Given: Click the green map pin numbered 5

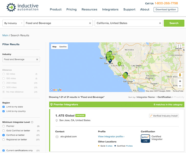Looking at the screenshot, I should coord(112,58).
